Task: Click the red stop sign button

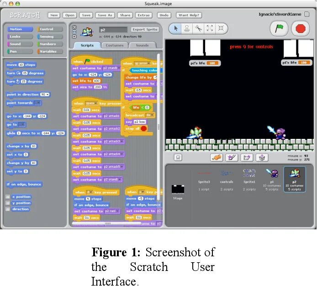Action: click(301, 28)
